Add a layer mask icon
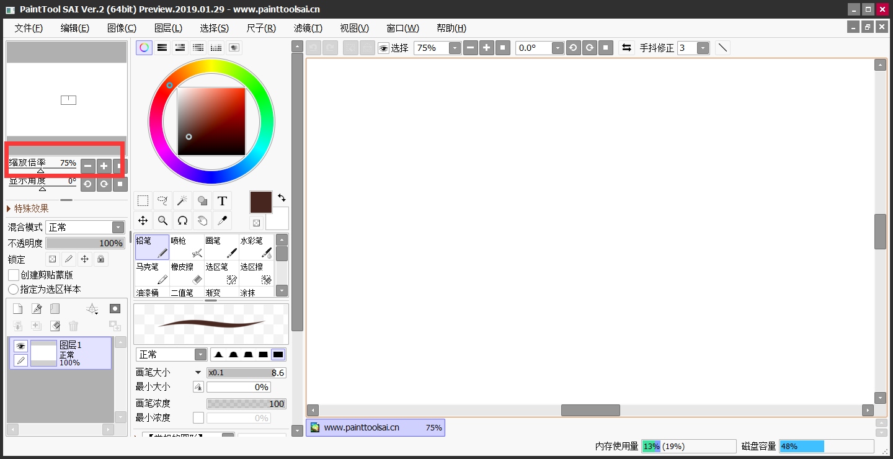 [x=115, y=309]
